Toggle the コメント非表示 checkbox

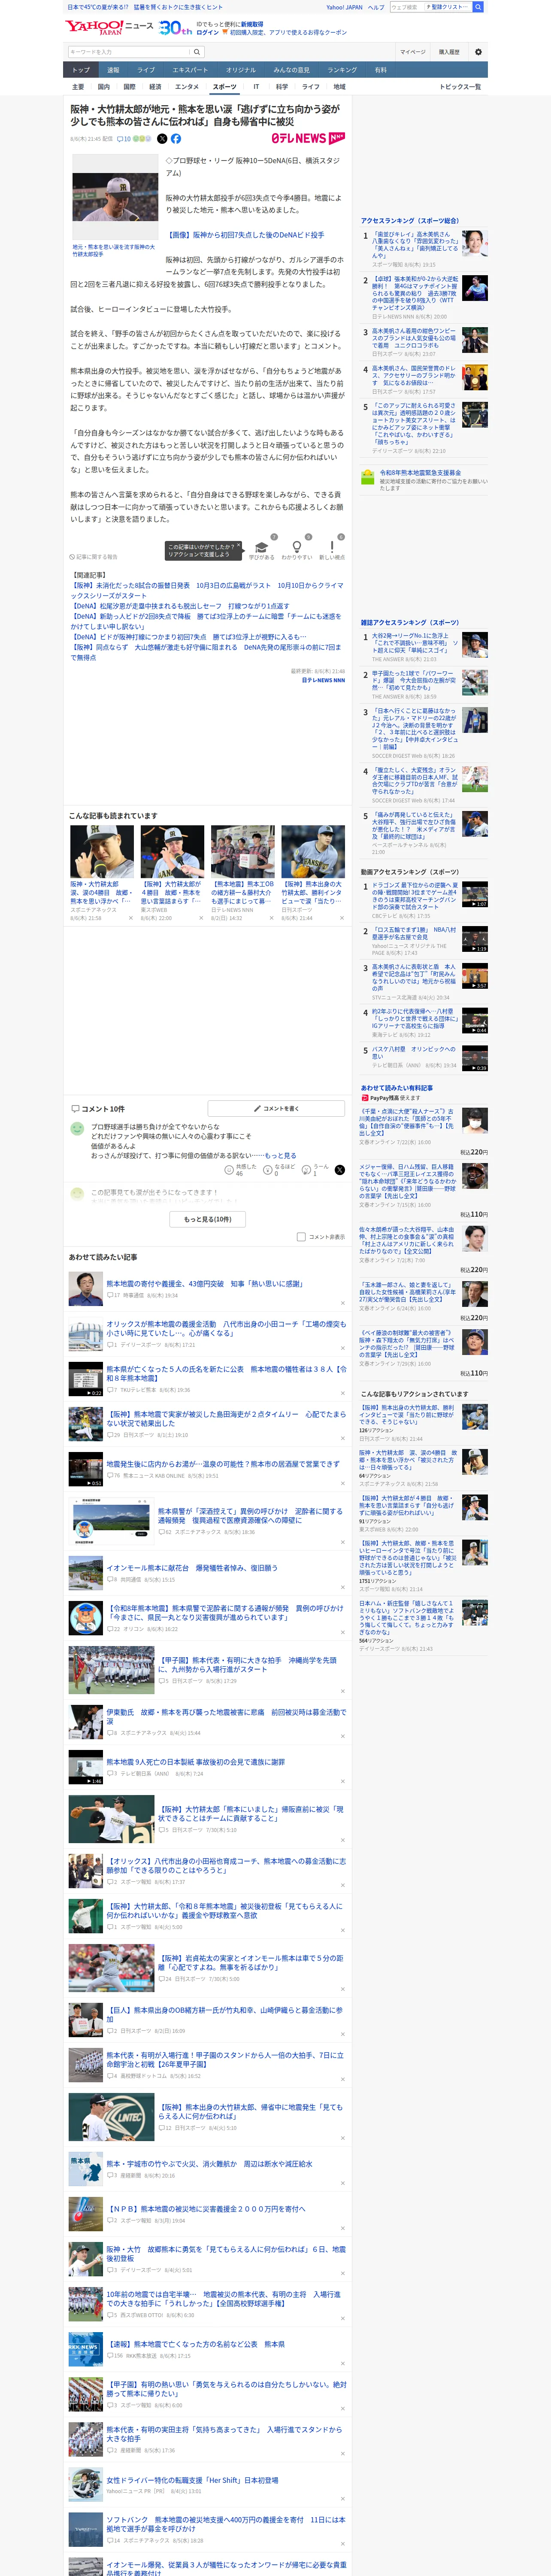click(301, 1237)
